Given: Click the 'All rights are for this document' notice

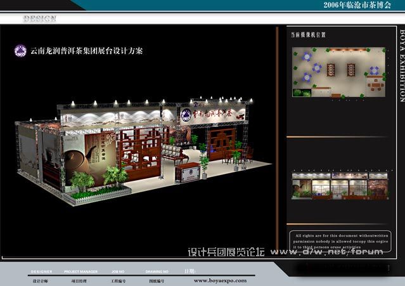Looking at the screenshot, I should (340, 242).
